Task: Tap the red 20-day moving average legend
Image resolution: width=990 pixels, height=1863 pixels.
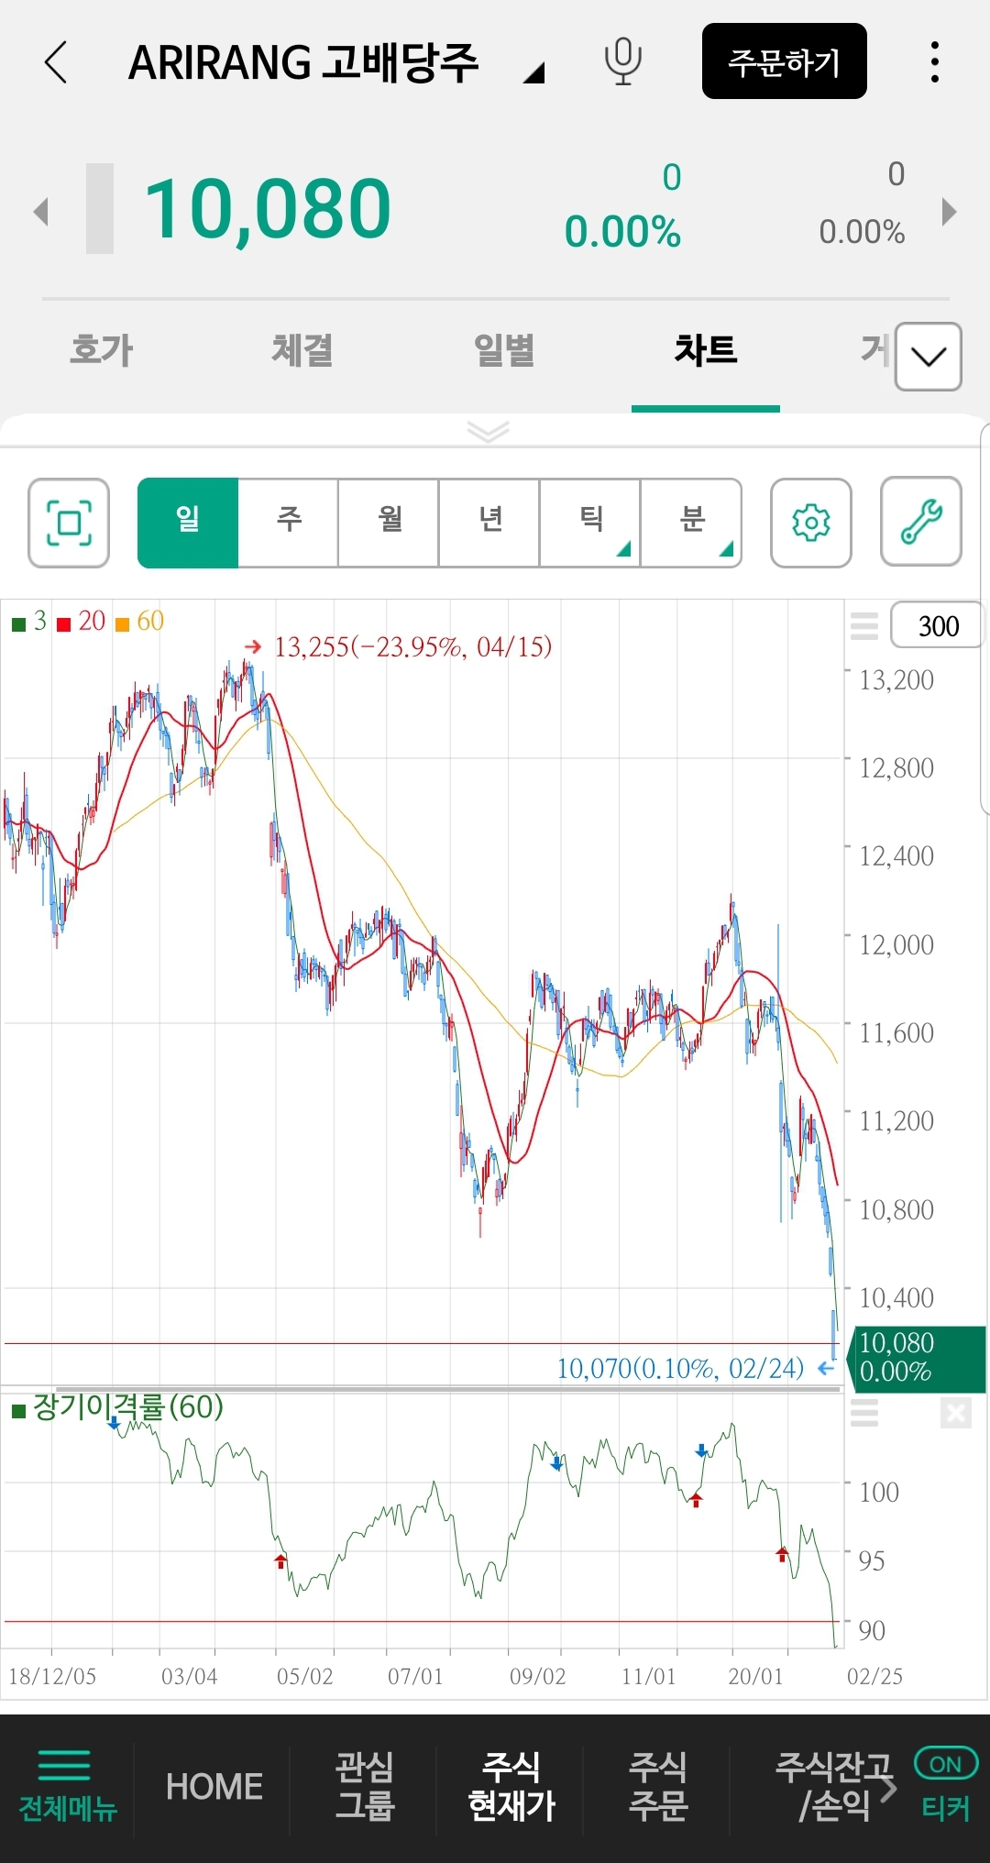Action: (x=82, y=622)
